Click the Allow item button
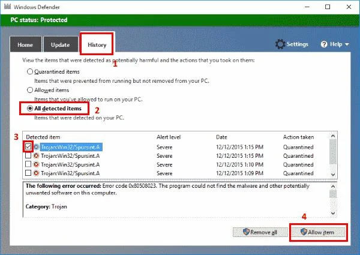Image resolution: width=360 pixels, height=255 pixels. (x=317, y=232)
